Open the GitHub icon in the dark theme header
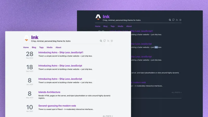The image size is (208, 117). click(x=173, y=20)
